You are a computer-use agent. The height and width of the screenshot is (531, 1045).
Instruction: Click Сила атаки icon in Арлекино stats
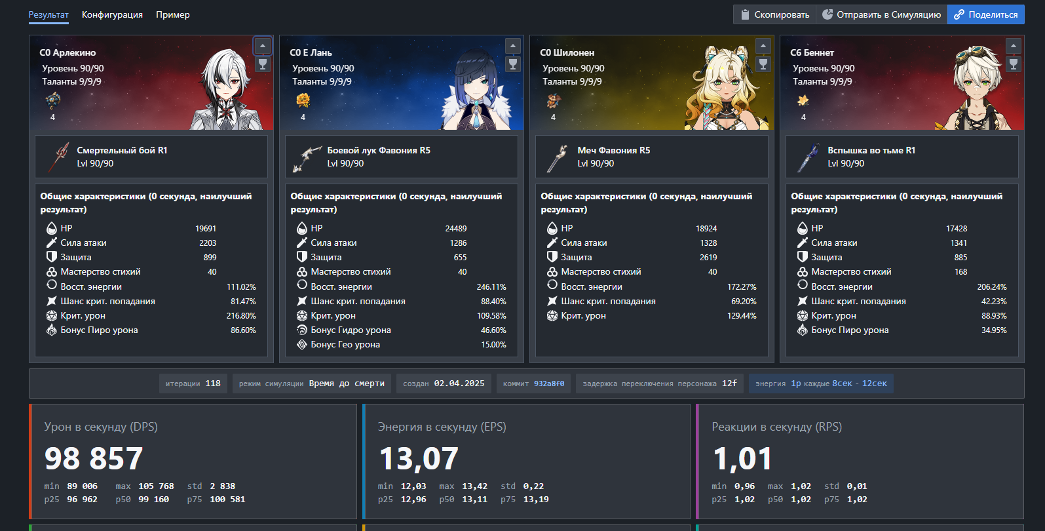point(52,243)
